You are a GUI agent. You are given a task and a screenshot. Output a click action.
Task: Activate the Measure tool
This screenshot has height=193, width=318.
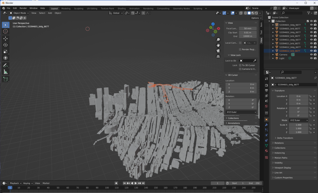[6, 72]
